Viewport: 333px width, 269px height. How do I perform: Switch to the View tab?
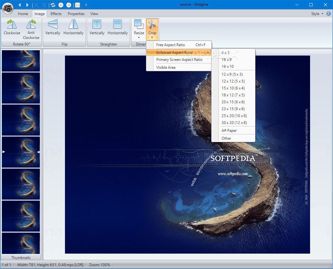94,14
